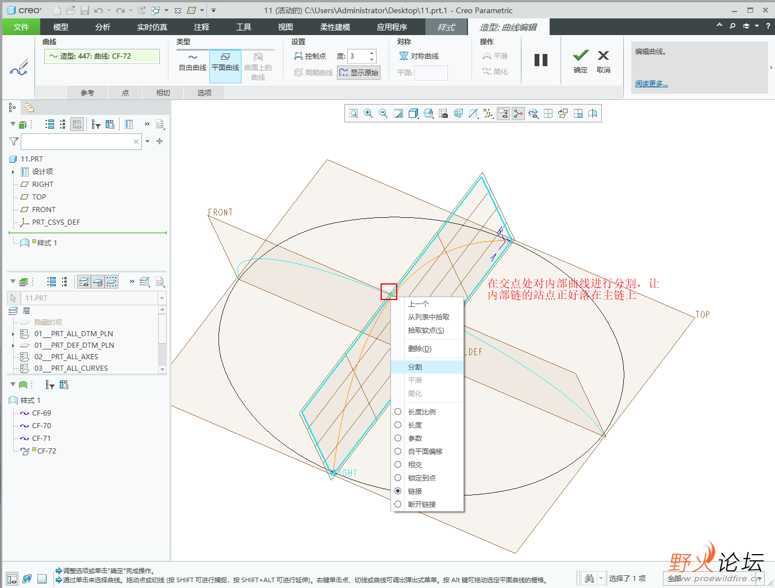Toggle spin center icon in graphics toolbar
Image resolution: width=775 pixels, height=588 pixels.
point(518,114)
